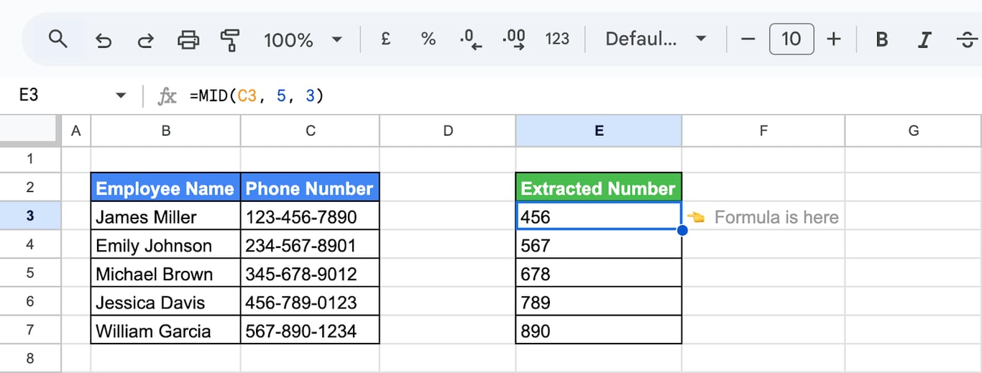Increase font size with plus button

834,39
